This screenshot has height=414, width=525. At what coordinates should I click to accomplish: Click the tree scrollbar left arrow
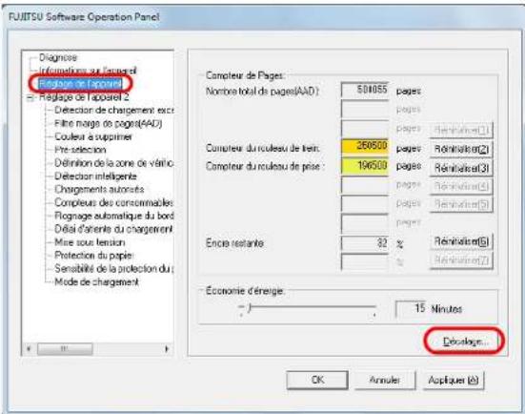(x=30, y=349)
